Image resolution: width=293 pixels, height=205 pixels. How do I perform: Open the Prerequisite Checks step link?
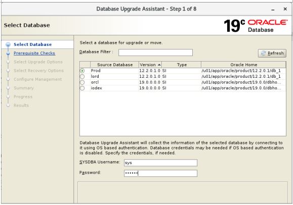pyautogui.click(x=34, y=53)
